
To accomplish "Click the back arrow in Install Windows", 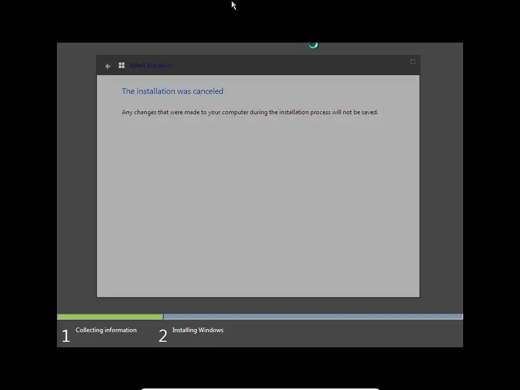I will (108, 66).
